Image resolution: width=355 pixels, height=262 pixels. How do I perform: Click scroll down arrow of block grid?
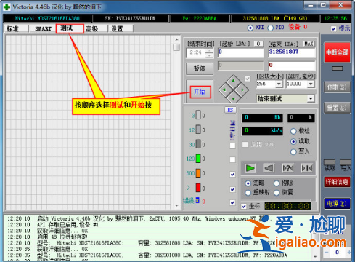pyautogui.click(x=176, y=205)
